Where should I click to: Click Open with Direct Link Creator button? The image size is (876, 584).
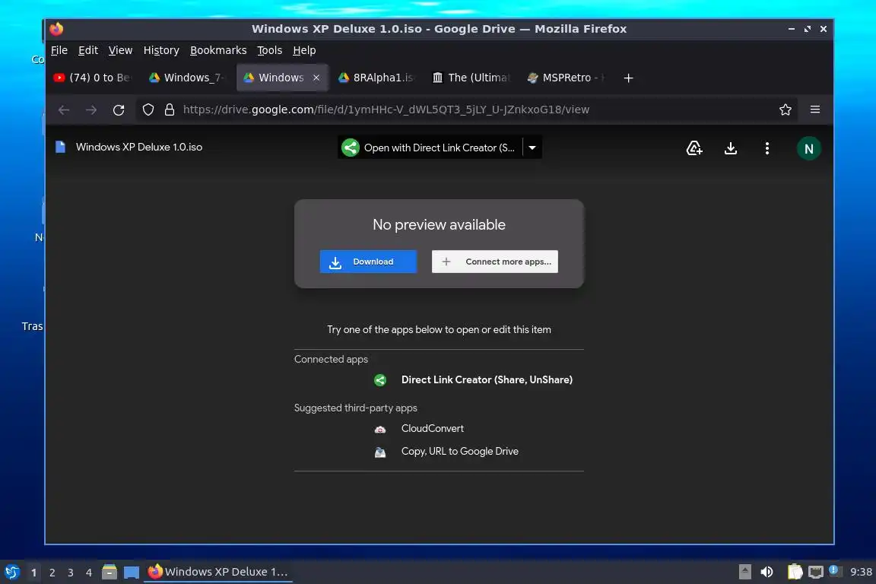pos(430,148)
